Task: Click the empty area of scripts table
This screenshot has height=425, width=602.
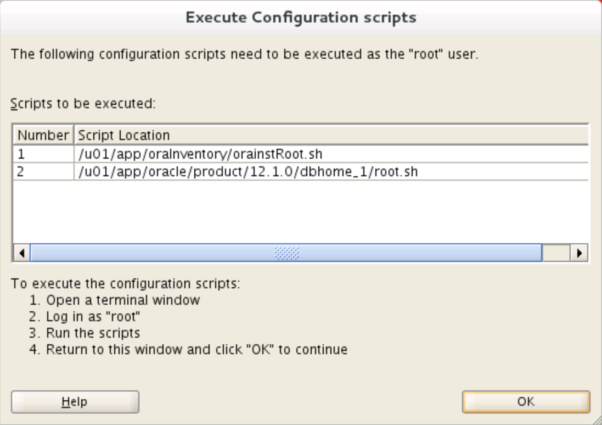Action: pyautogui.click(x=301, y=211)
